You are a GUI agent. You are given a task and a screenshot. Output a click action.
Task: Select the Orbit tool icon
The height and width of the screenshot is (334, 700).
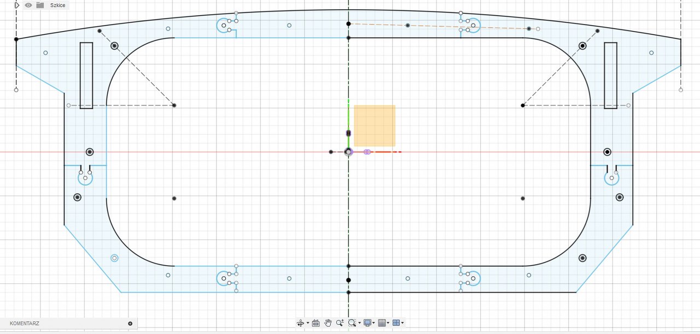coord(300,323)
